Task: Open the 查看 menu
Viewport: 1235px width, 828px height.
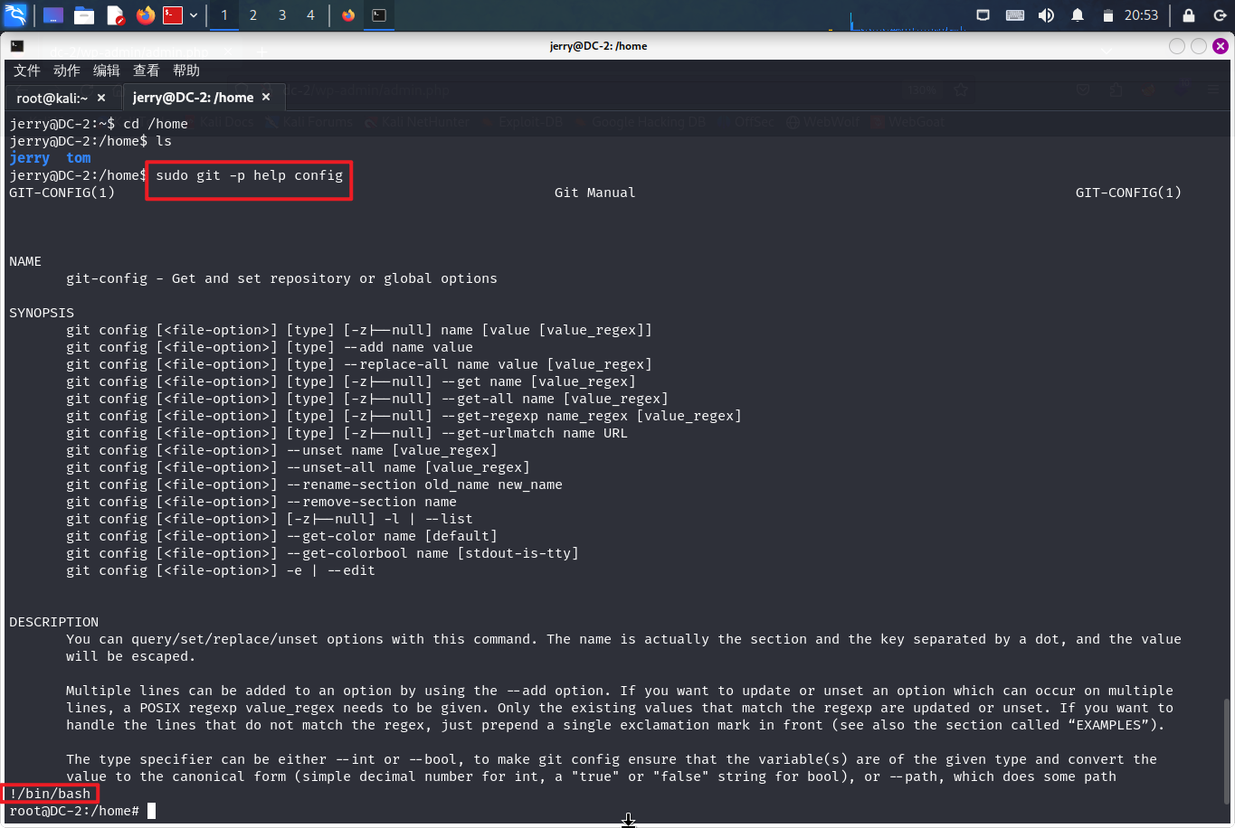Action: click(x=147, y=71)
